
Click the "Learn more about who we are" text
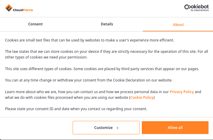coord(30,92)
